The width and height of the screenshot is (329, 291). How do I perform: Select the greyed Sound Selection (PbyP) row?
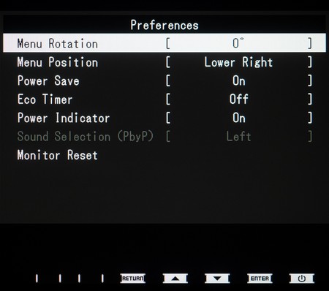[x=164, y=136]
